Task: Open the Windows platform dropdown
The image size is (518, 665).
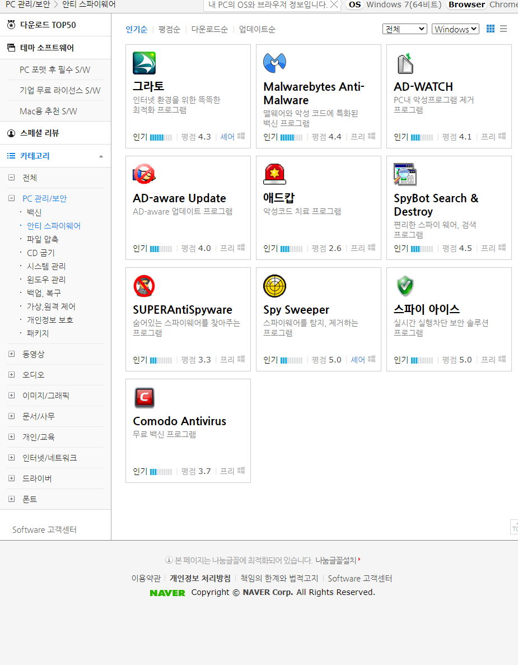Action: click(x=456, y=29)
